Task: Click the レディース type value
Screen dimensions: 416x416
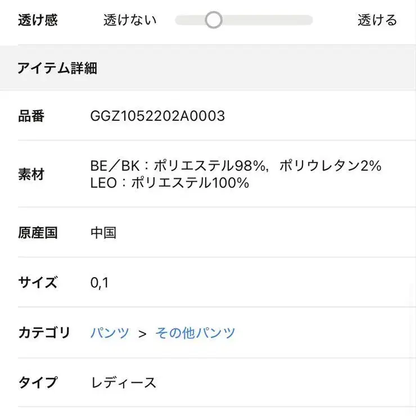Action: point(123,383)
